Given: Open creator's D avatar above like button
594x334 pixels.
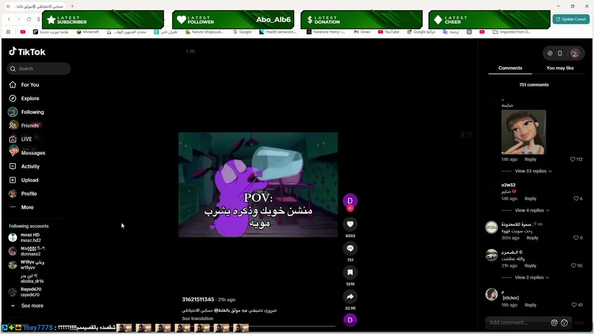Looking at the screenshot, I should [350, 200].
